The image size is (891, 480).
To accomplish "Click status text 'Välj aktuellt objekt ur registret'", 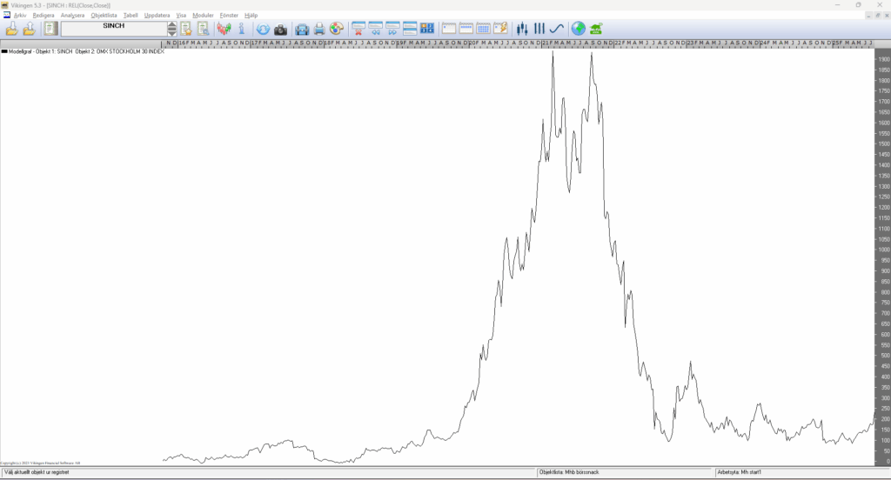I will tap(37, 472).
